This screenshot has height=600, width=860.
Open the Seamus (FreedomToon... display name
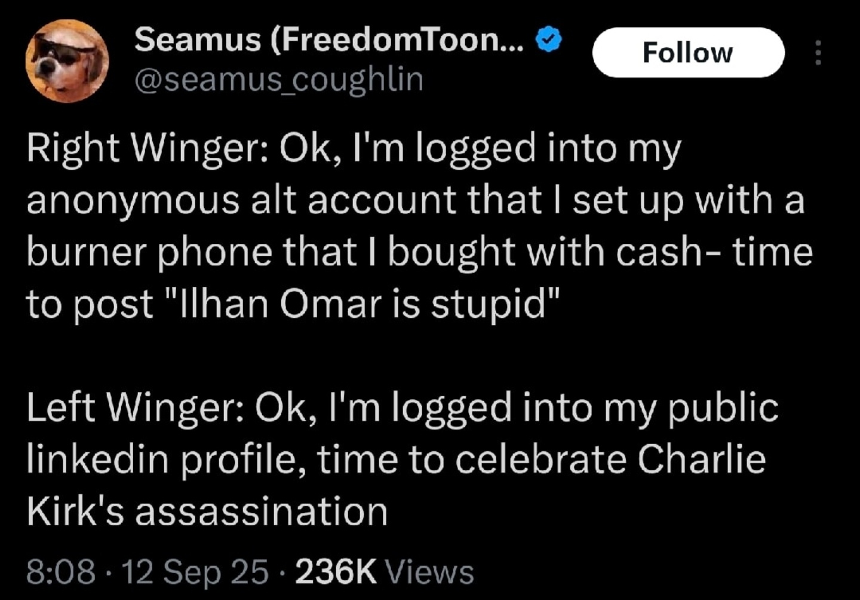[330, 40]
